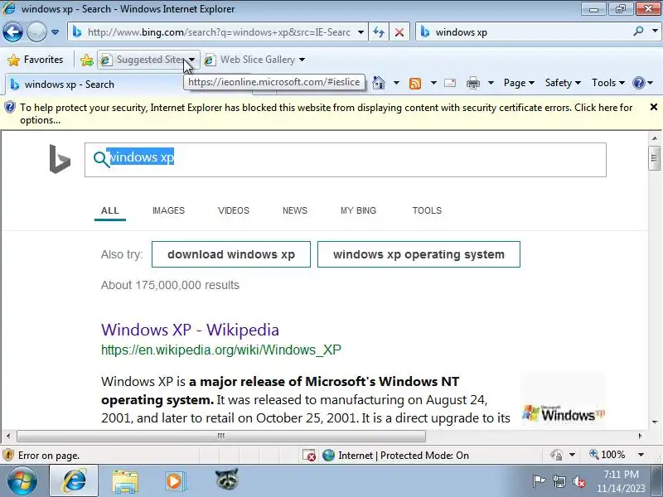Screen dimensions: 663x497
Task: Click the security information bar message
Action: [326, 113]
